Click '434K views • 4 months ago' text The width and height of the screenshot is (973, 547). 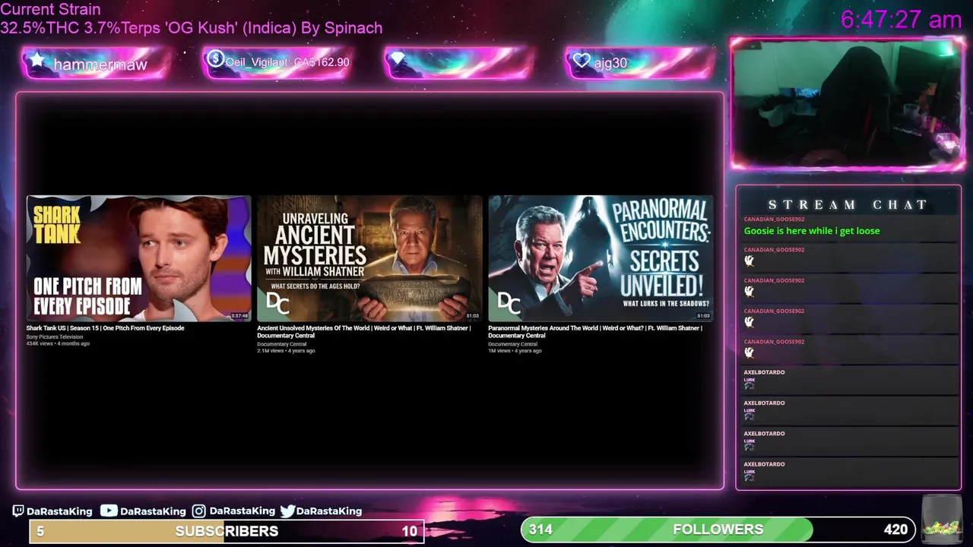58,343
